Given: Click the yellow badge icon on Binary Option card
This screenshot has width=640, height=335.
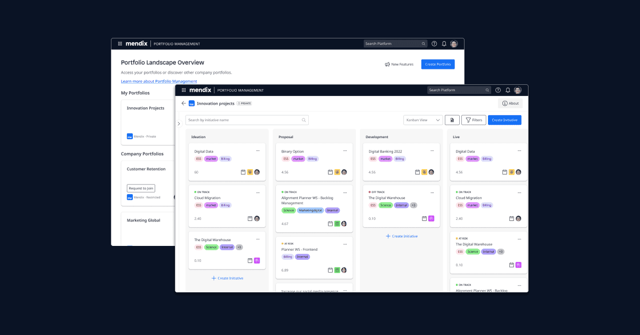Looking at the screenshot, I should point(337,172).
